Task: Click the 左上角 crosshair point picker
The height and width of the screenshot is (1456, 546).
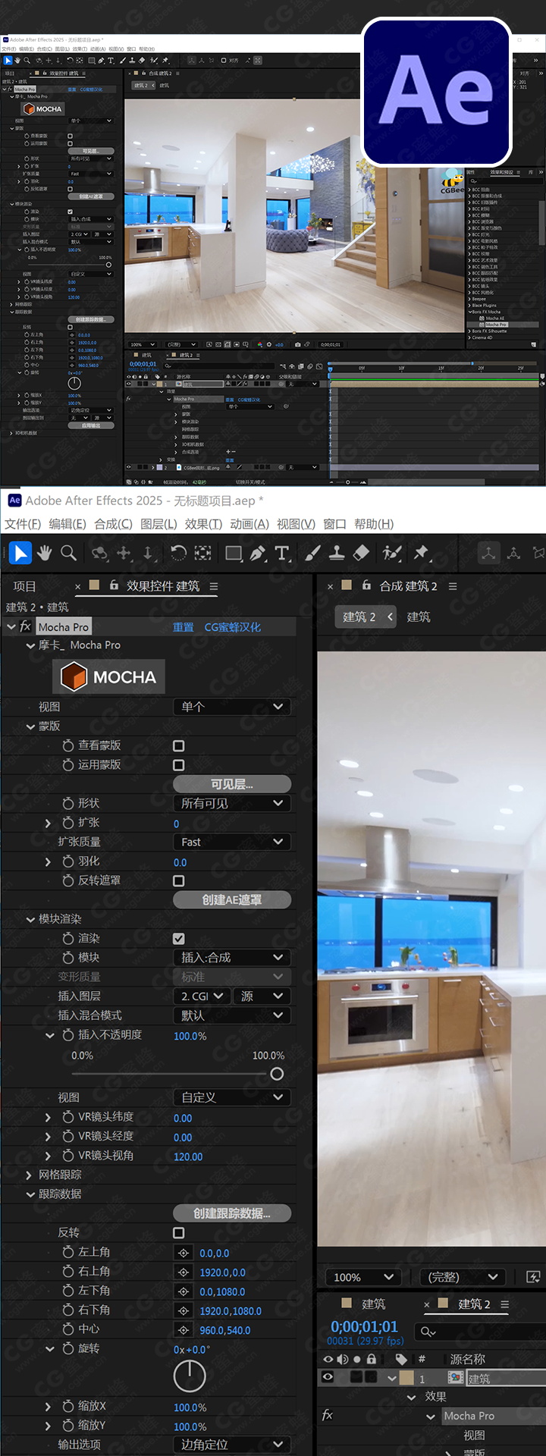Action: coord(183,1253)
